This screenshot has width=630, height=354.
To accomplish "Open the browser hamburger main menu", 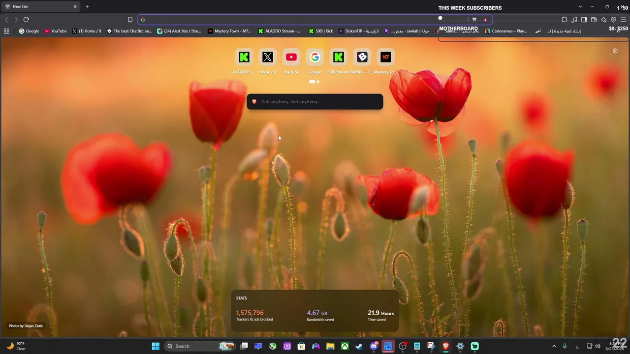I will [623, 20].
